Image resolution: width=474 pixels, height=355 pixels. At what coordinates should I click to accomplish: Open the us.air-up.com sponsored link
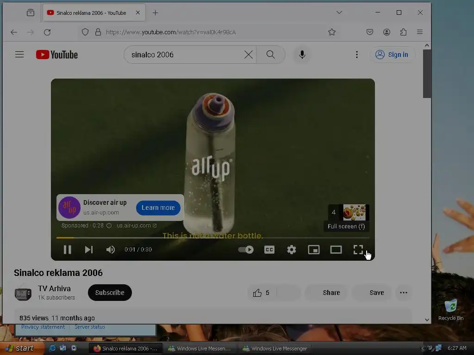pos(137,226)
